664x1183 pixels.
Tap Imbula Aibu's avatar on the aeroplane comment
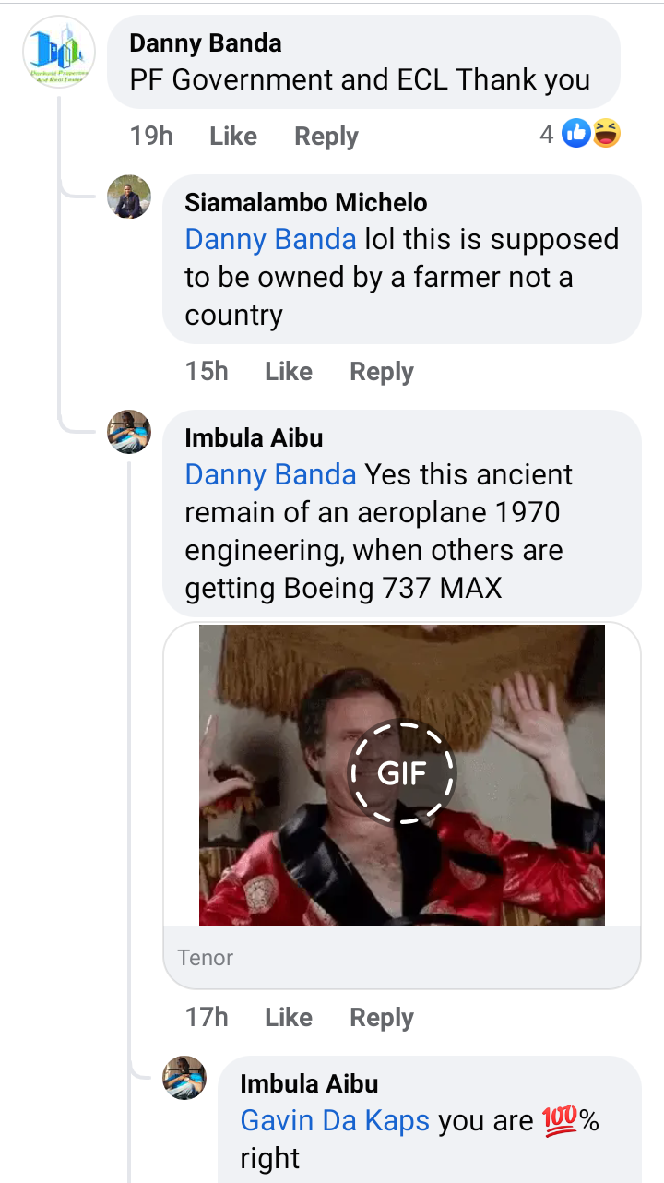[129, 432]
